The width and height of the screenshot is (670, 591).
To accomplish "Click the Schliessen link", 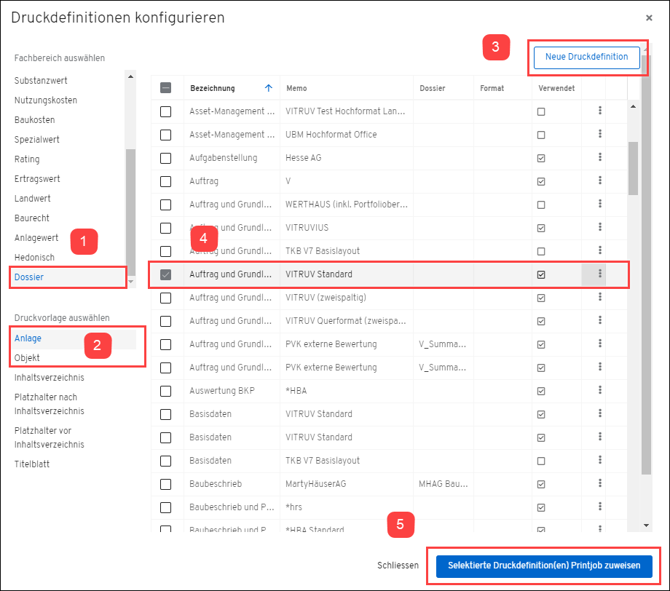I will [398, 566].
